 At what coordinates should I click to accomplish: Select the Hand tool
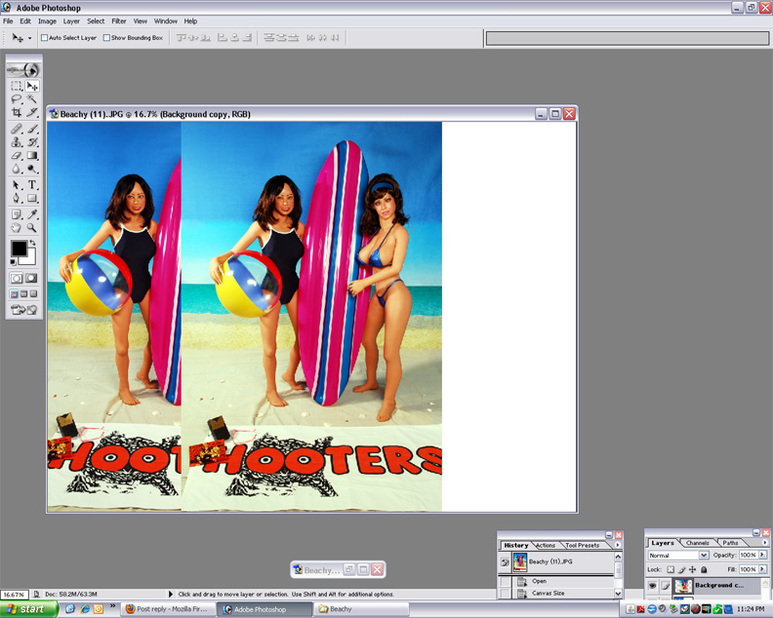click(17, 228)
